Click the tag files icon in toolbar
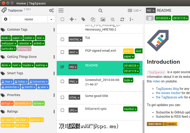Viewport: 190px width, 133px height. coord(83,19)
